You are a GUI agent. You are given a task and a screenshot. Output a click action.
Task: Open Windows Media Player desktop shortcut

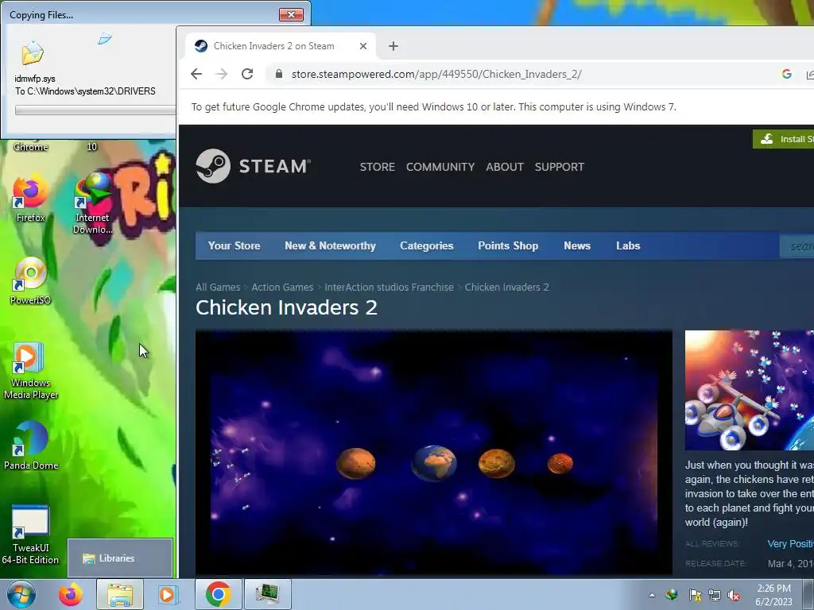(30, 371)
